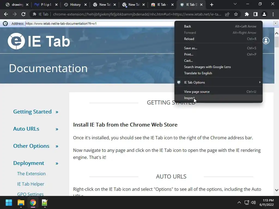Image resolution: width=279 pixels, height=209 pixels.
Task: Switch to the IE Tab - tab
Action: [162, 5]
